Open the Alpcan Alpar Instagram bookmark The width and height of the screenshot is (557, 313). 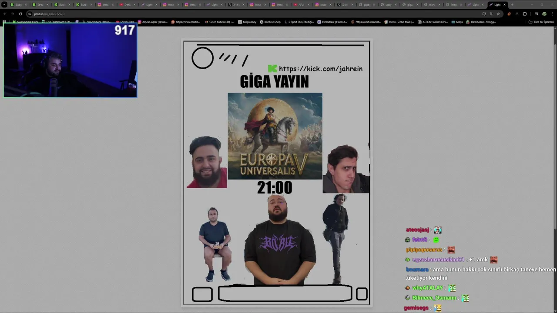[x=153, y=22]
